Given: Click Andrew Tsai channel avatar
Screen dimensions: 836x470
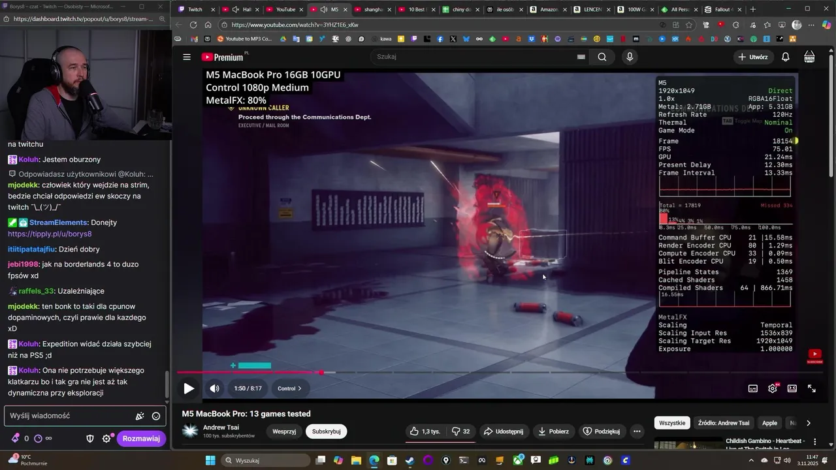Looking at the screenshot, I should (190, 431).
